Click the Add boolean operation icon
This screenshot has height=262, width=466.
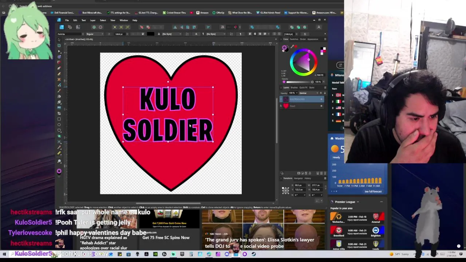coord(292,27)
